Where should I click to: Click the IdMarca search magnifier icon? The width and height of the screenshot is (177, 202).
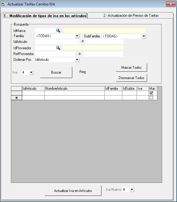coord(58,31)
